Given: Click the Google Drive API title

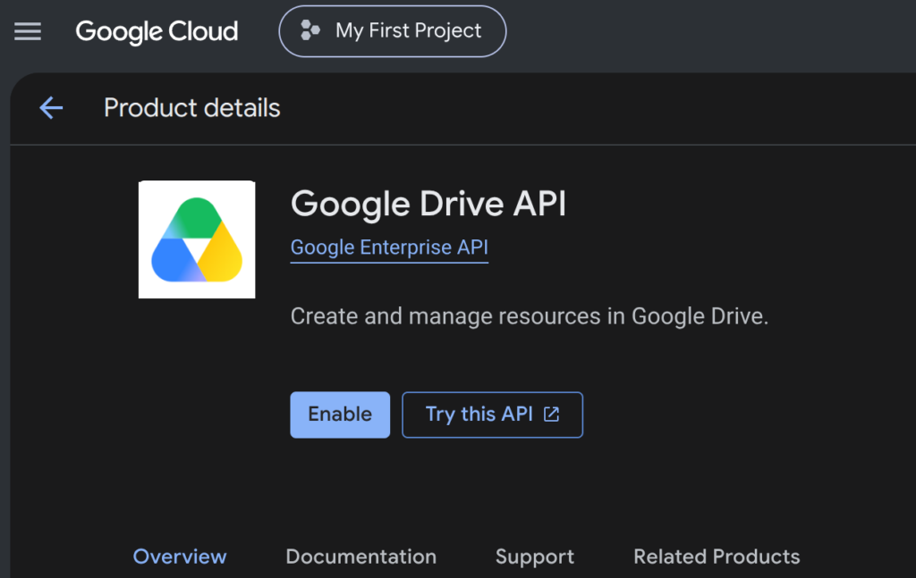Looking at the screenshot, I should pos(428,204).
